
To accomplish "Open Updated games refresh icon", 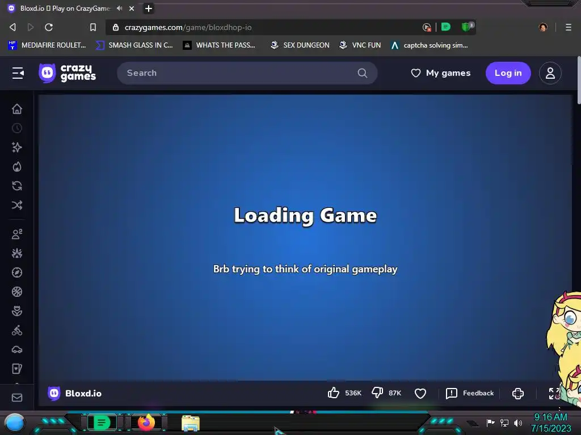I will (x=17, y=186).
